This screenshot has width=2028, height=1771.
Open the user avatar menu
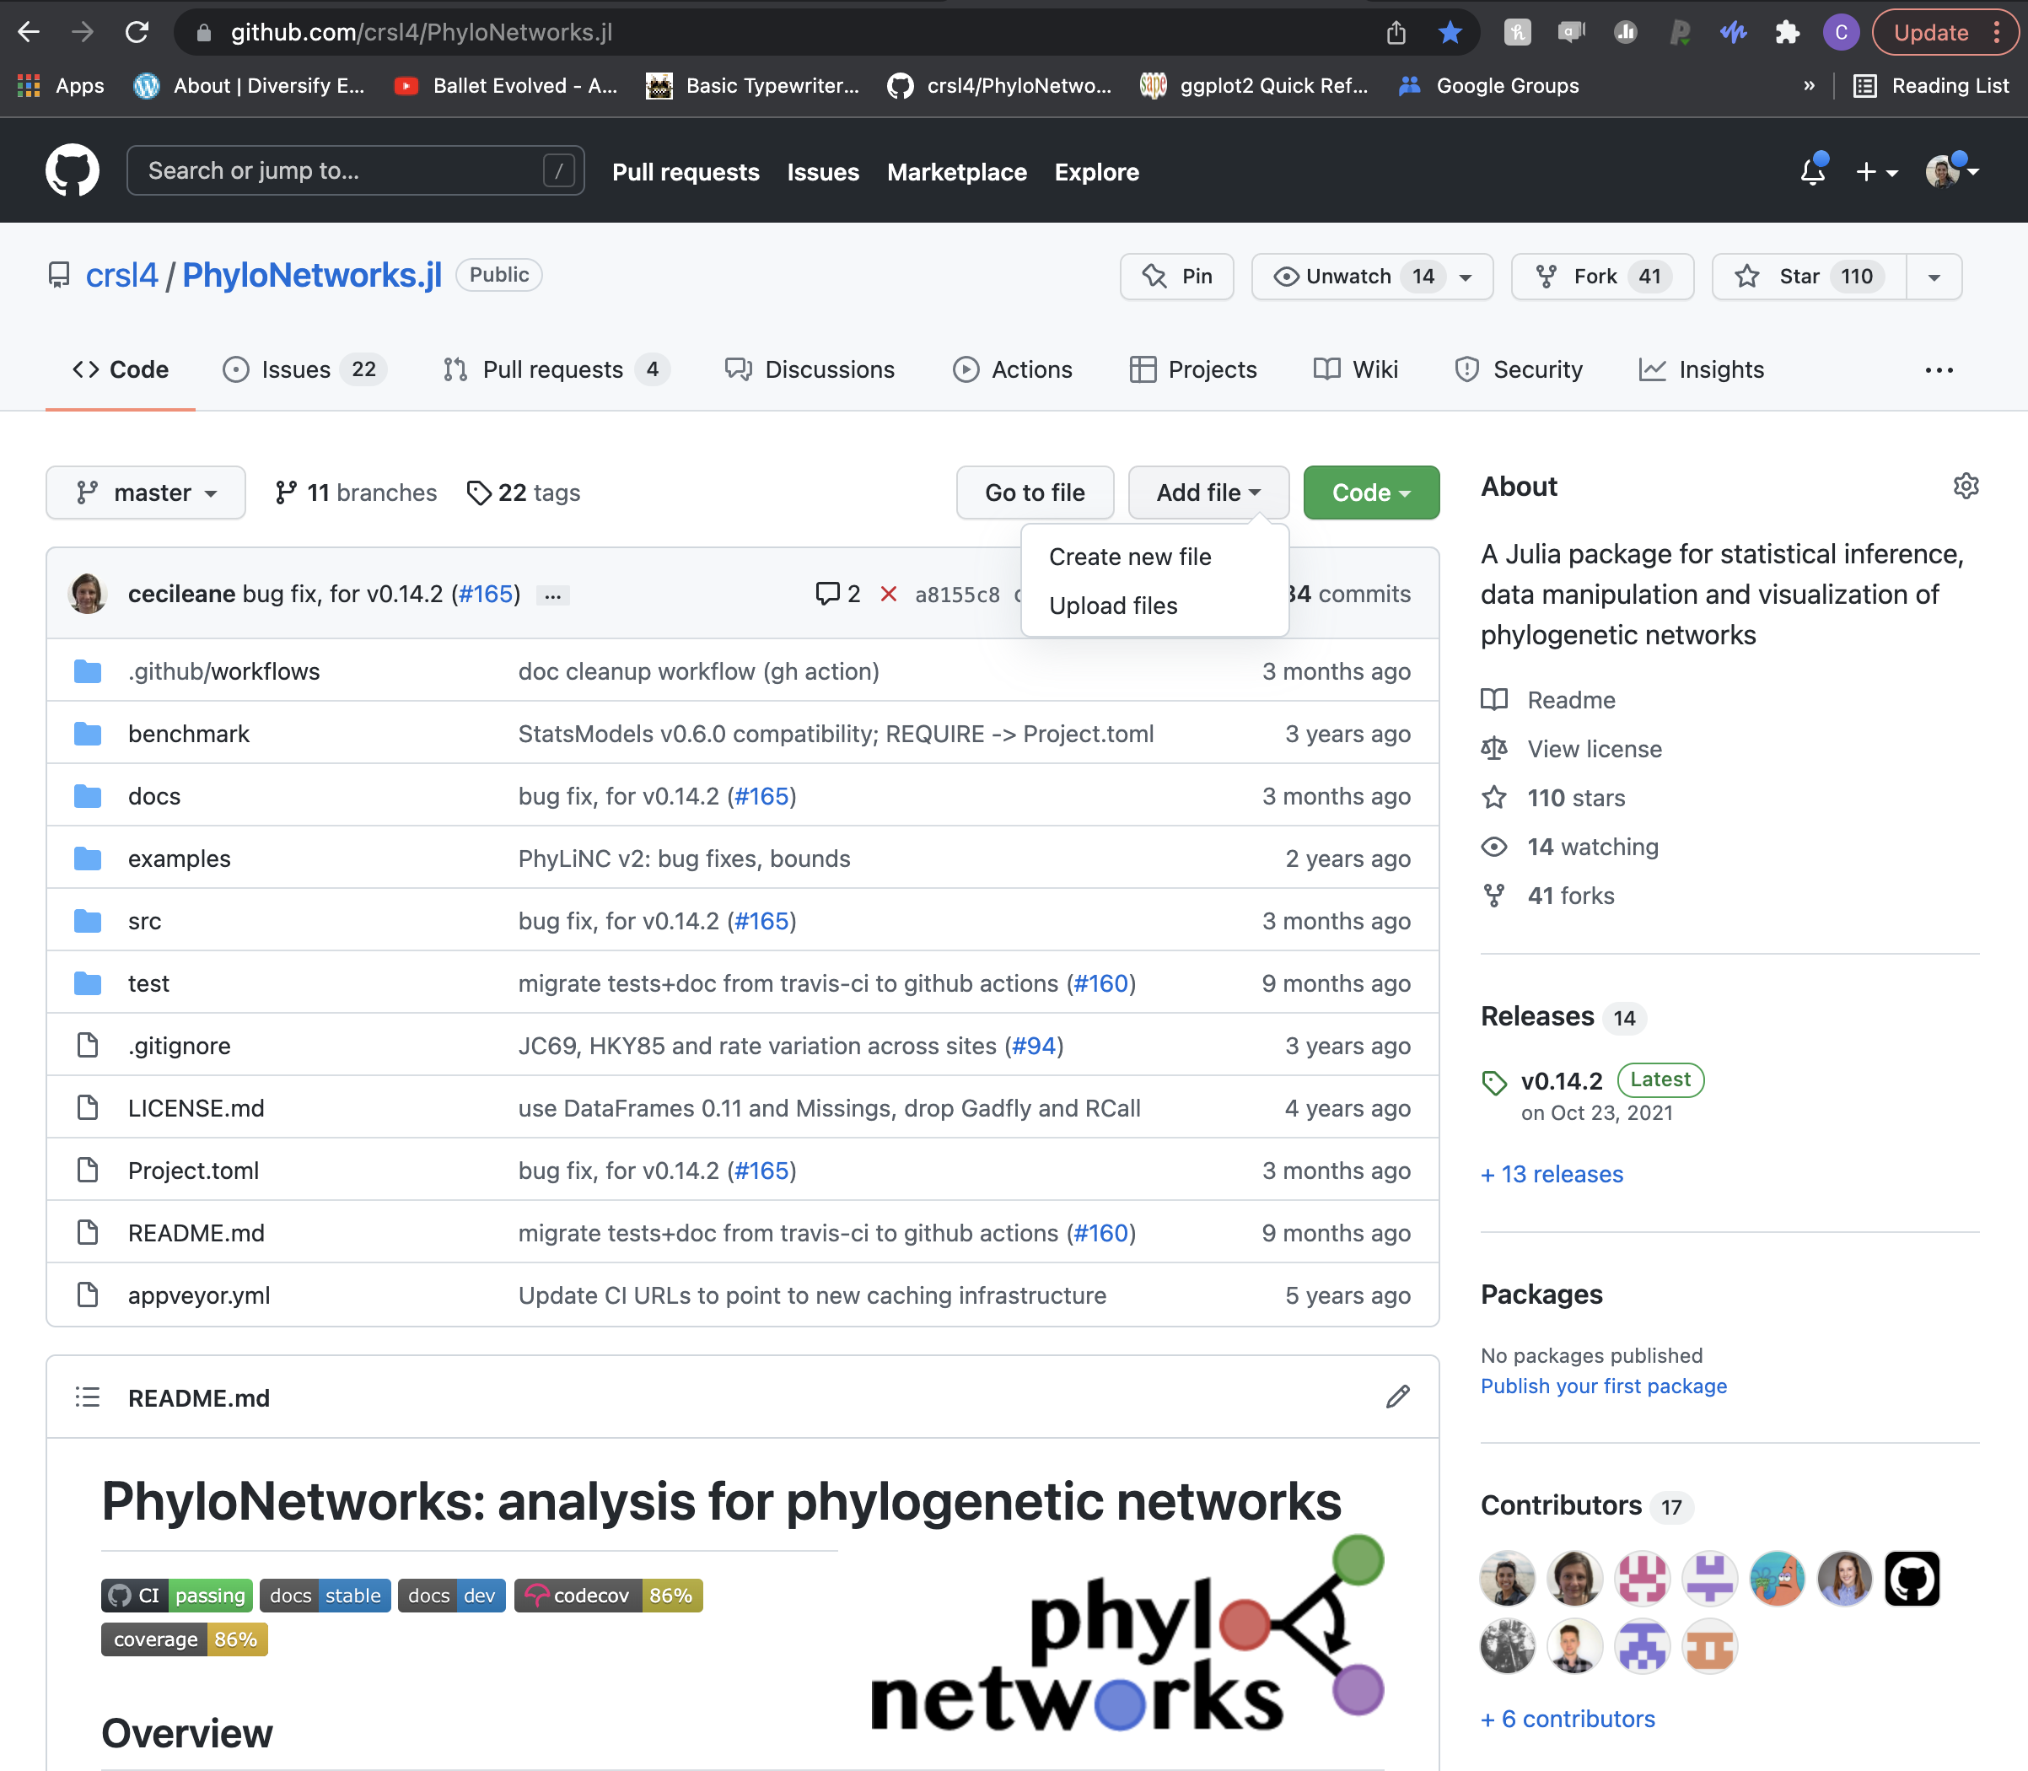pos(1951,171)
